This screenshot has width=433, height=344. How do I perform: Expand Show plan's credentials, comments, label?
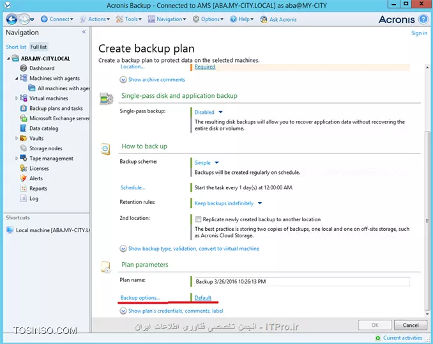point(172,311)
